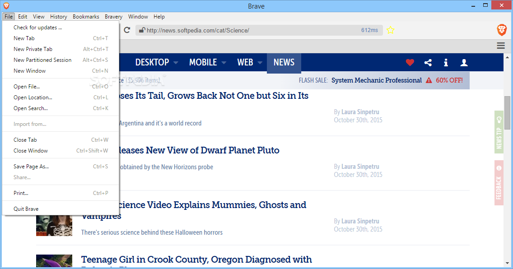This screenshot has height=269, width=513.
Task: Click the 612ms load time text
Action: click(x=369, y=30)
